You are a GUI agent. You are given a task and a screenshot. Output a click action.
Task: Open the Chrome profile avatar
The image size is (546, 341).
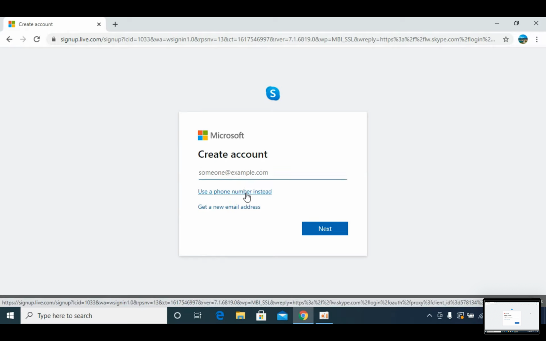(x=523, y=39)
